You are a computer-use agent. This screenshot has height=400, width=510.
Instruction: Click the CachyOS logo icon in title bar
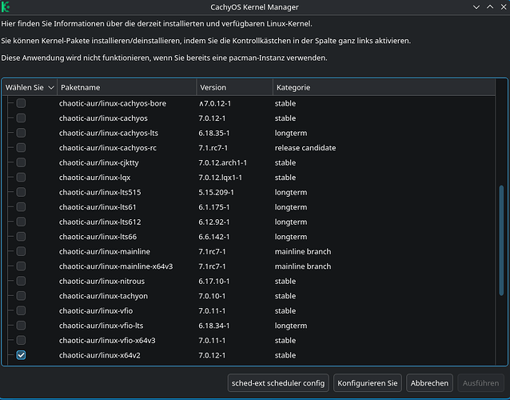[x=6, y=7]
